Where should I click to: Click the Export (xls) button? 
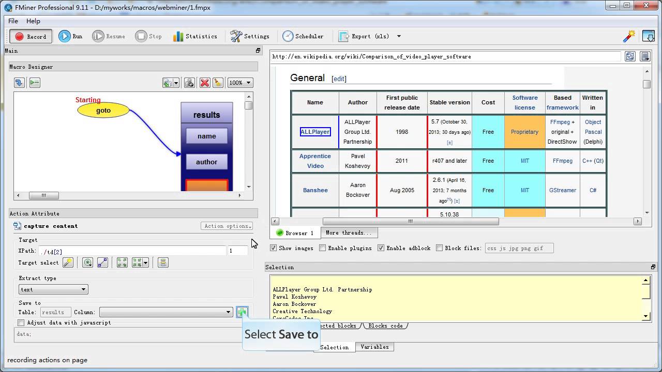click(x=364, y=36)
